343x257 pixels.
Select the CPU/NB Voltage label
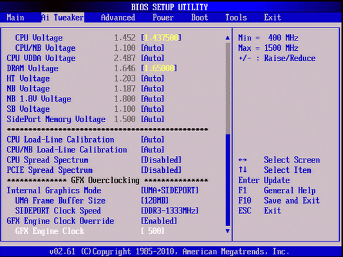click(45, 48)
